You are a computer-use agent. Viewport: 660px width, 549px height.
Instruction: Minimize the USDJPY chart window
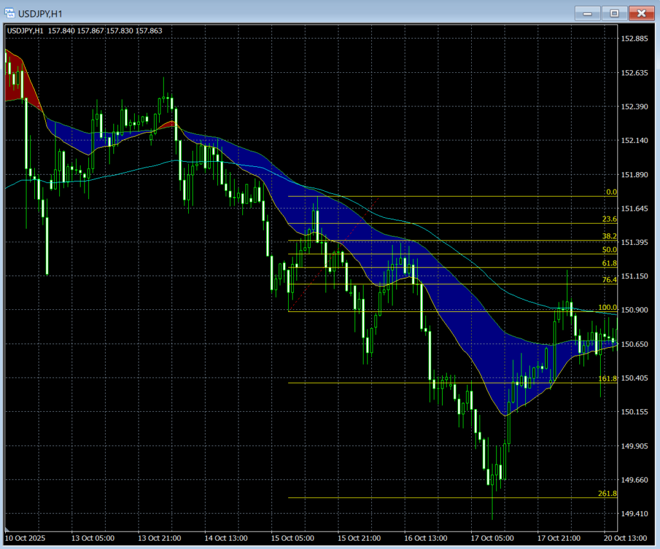point(587,13)
